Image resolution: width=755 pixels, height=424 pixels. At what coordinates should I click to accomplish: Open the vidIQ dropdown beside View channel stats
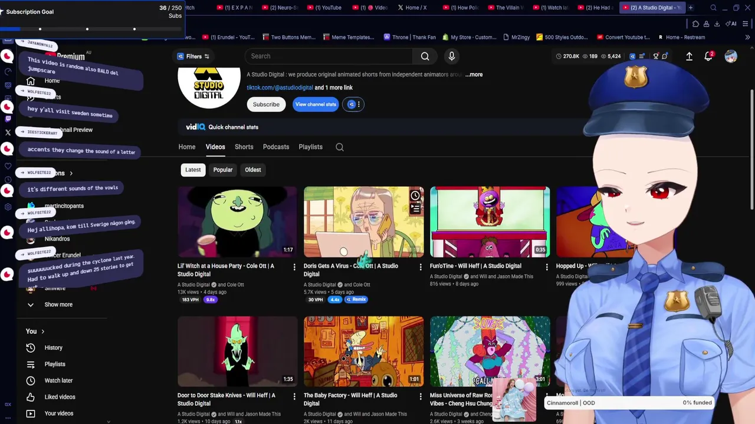point(353,104)
